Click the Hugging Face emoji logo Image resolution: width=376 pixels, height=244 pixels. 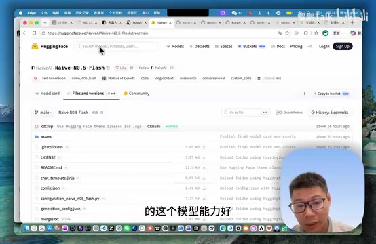click(35, 46)
